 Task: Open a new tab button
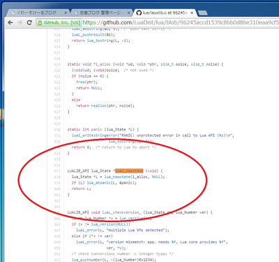[203, 13]
